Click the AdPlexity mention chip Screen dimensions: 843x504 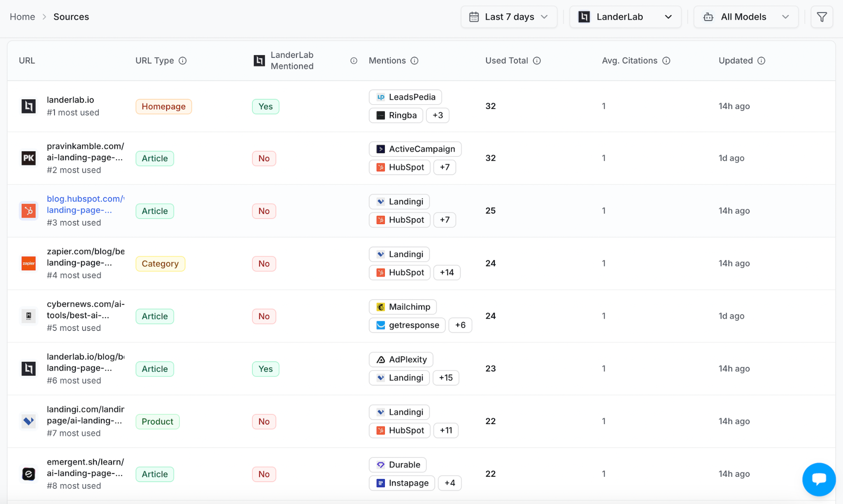click(x=401, y=360)
